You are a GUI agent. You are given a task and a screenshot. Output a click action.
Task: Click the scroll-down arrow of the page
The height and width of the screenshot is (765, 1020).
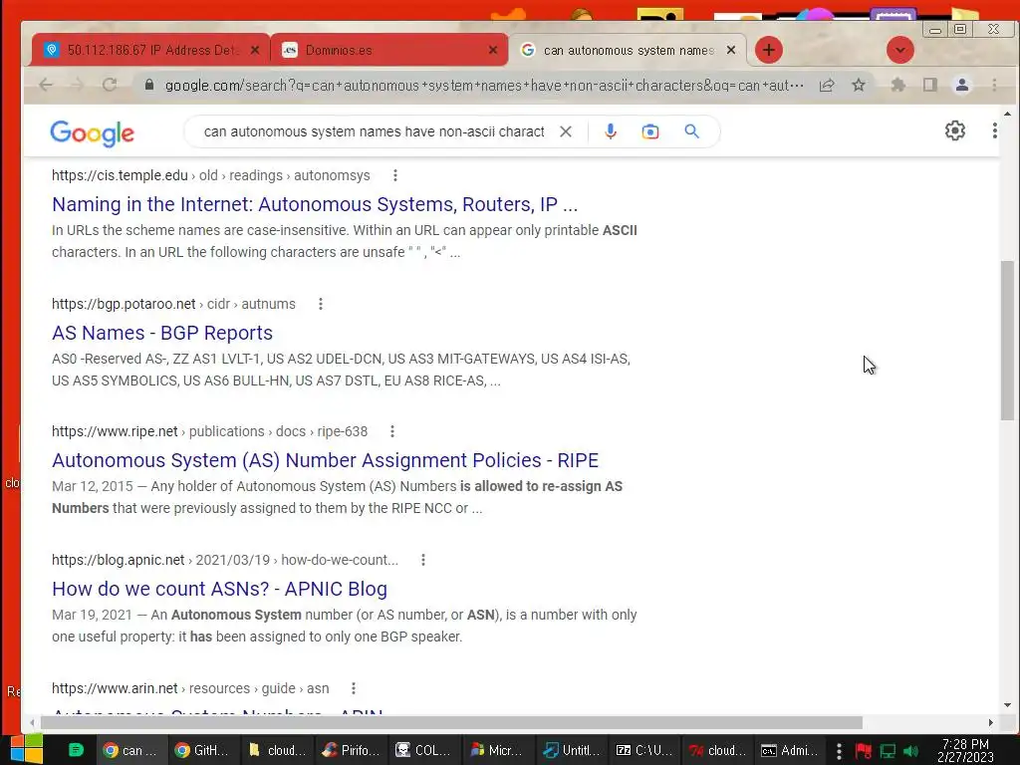[1008, 705]
